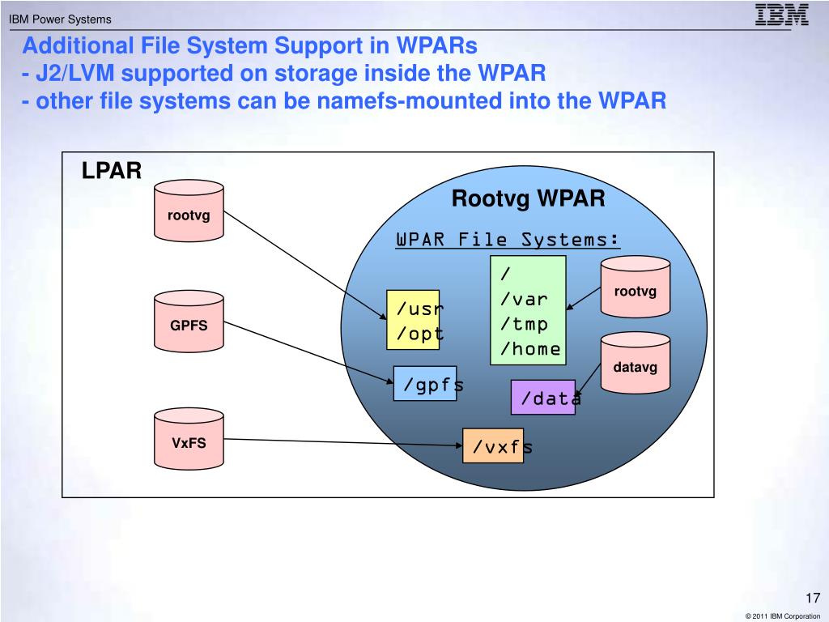Click the blue /gpfs box
Viewport: 829px width, 622px height.
coord(425,383)
